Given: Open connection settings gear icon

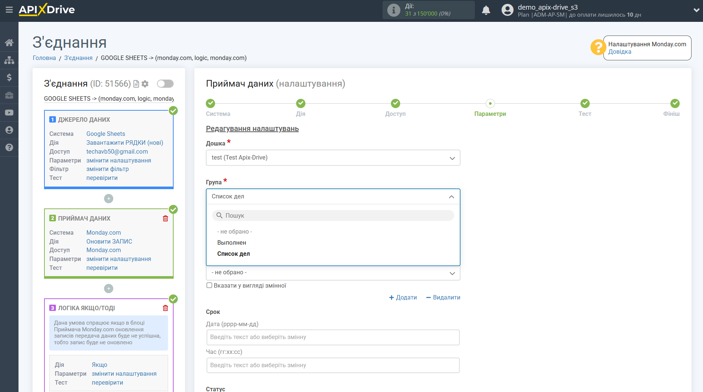Looking at the screenshot, I should pyautogui.click(x=145, y=84).
